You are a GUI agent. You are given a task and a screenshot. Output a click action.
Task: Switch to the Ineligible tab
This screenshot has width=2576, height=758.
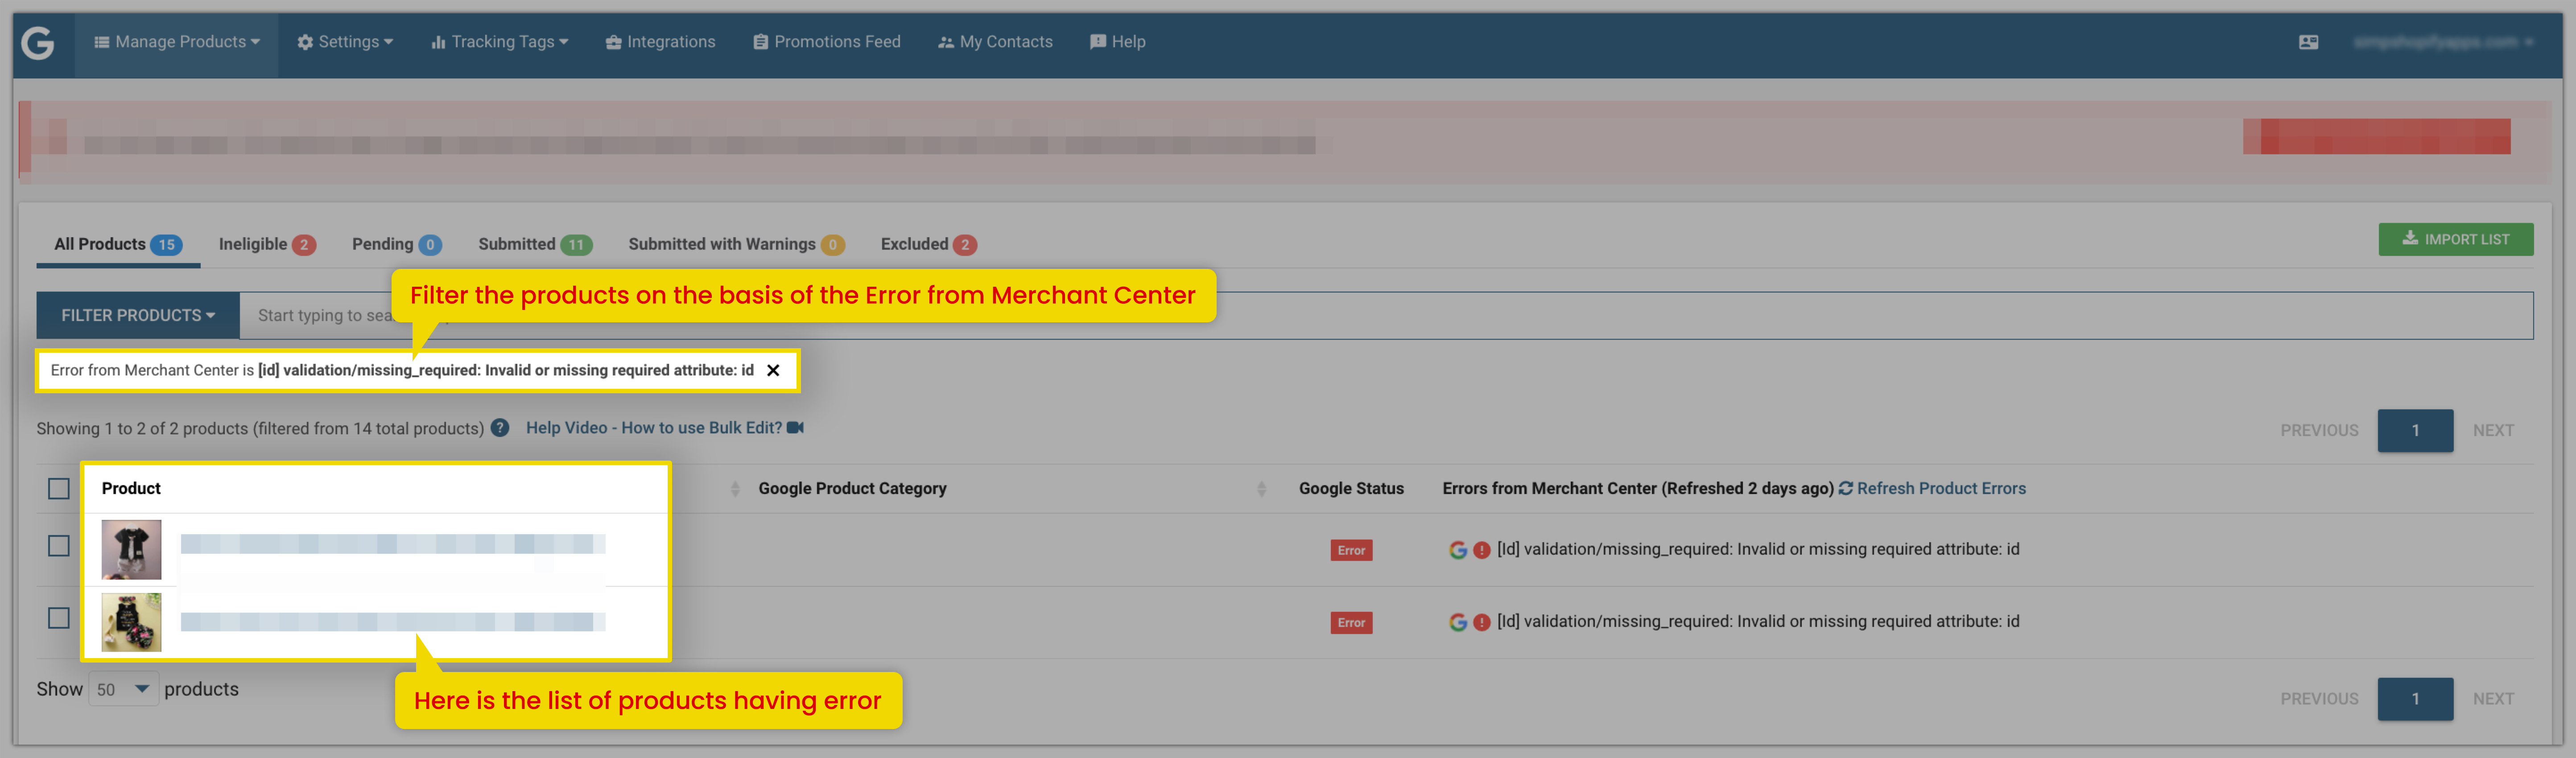pyautogui.click(x=267, y=245)
